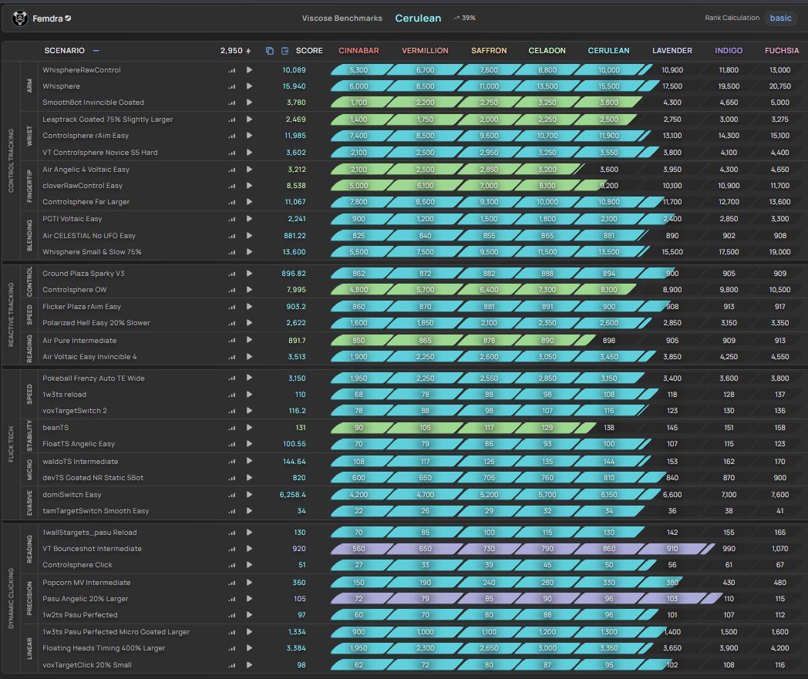Click the SAFFRON rank column header

pyautogui.click(x=489, y=51)
